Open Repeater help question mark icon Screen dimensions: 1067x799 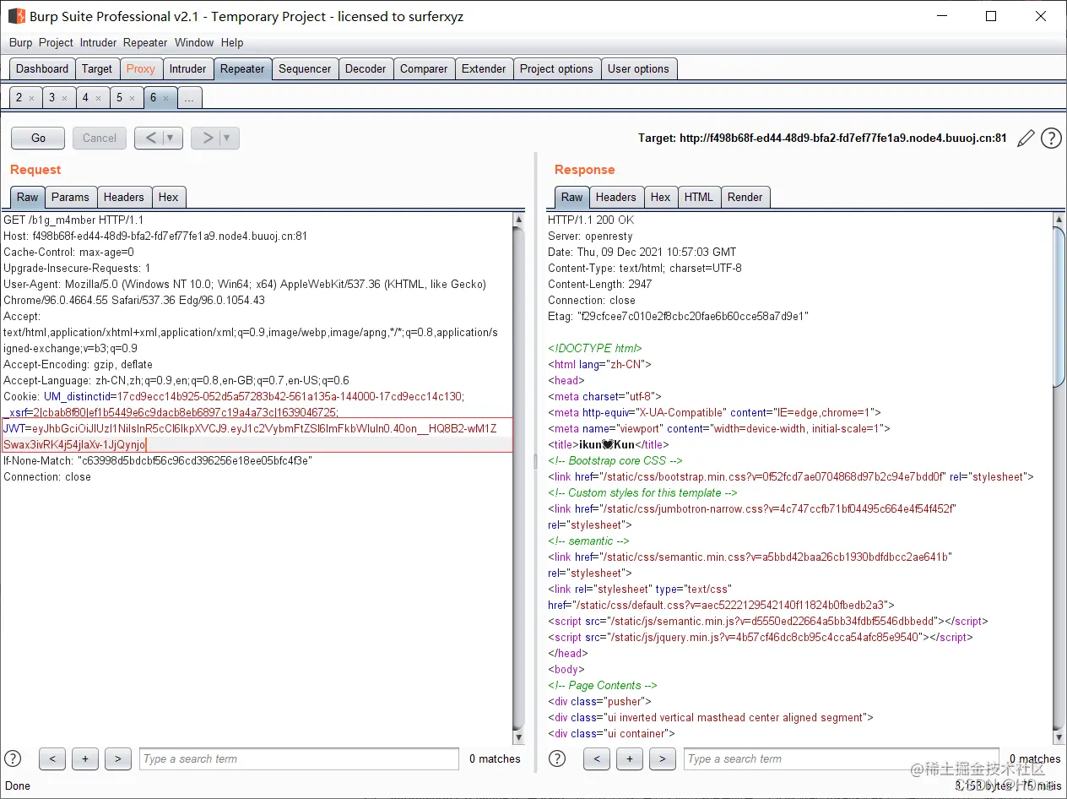[x=1051, y=139]
